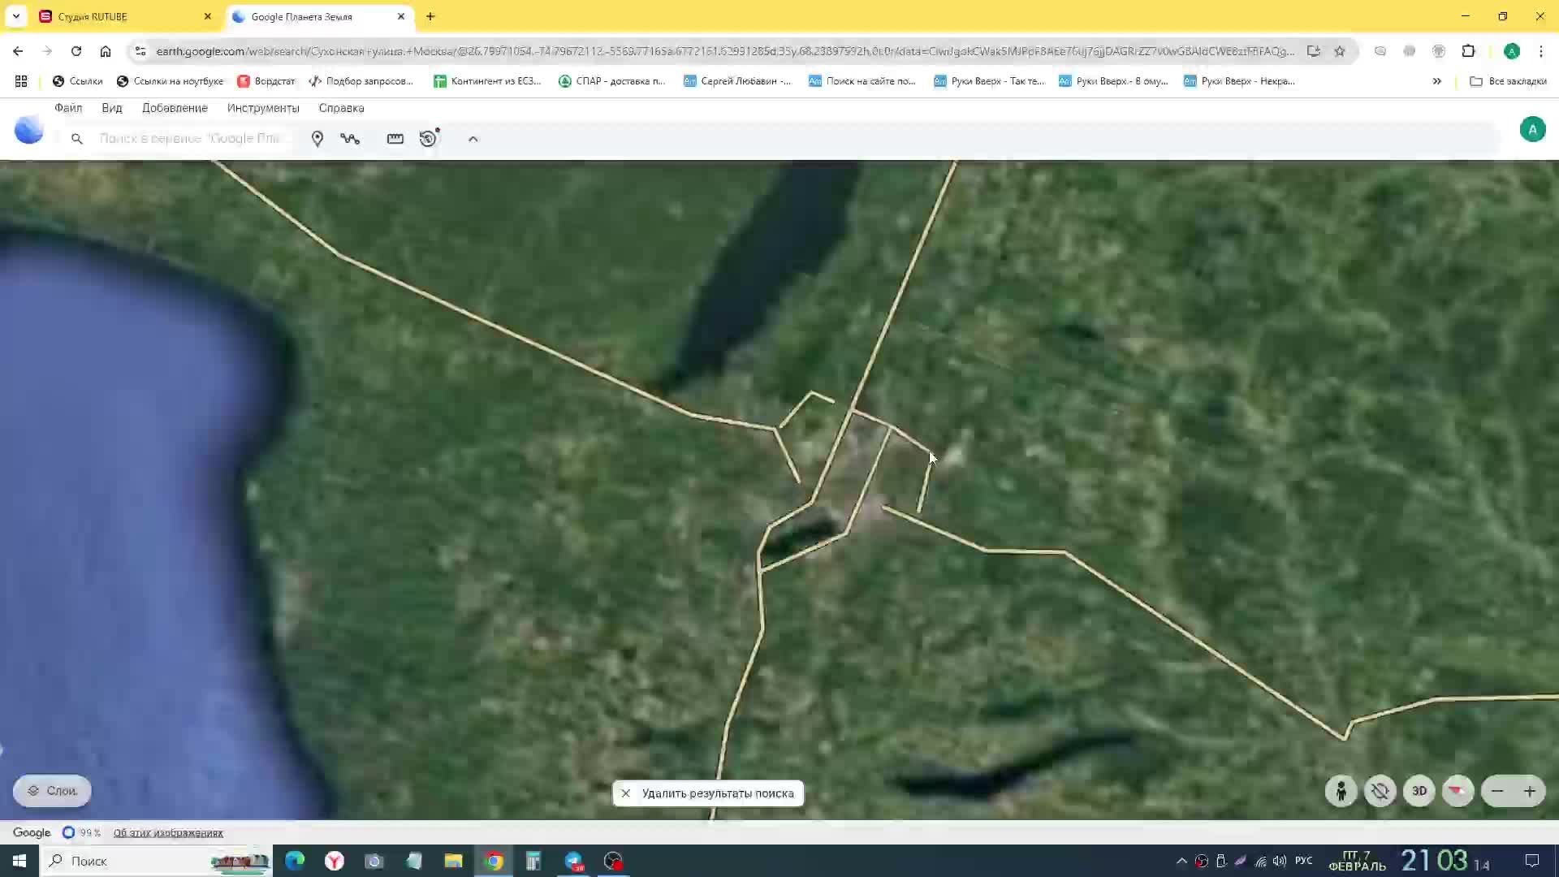Open historical imagery timelapse tool
The height and width of the screenshot is (877, 1559).
point(429,139)
